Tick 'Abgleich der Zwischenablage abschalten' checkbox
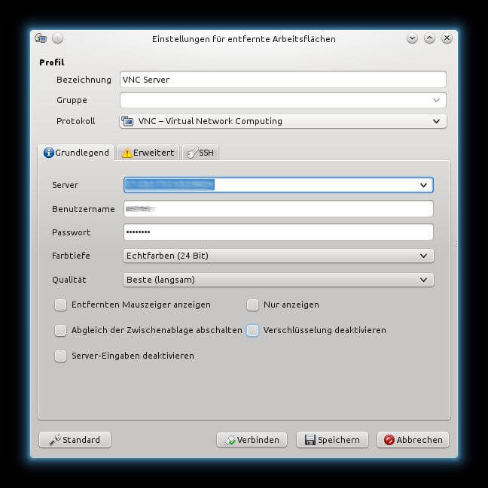The height and width of the screenshot is (488, 488). (60, 330)
